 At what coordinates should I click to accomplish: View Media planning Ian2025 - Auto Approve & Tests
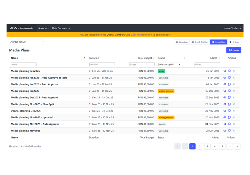(225, 77)
